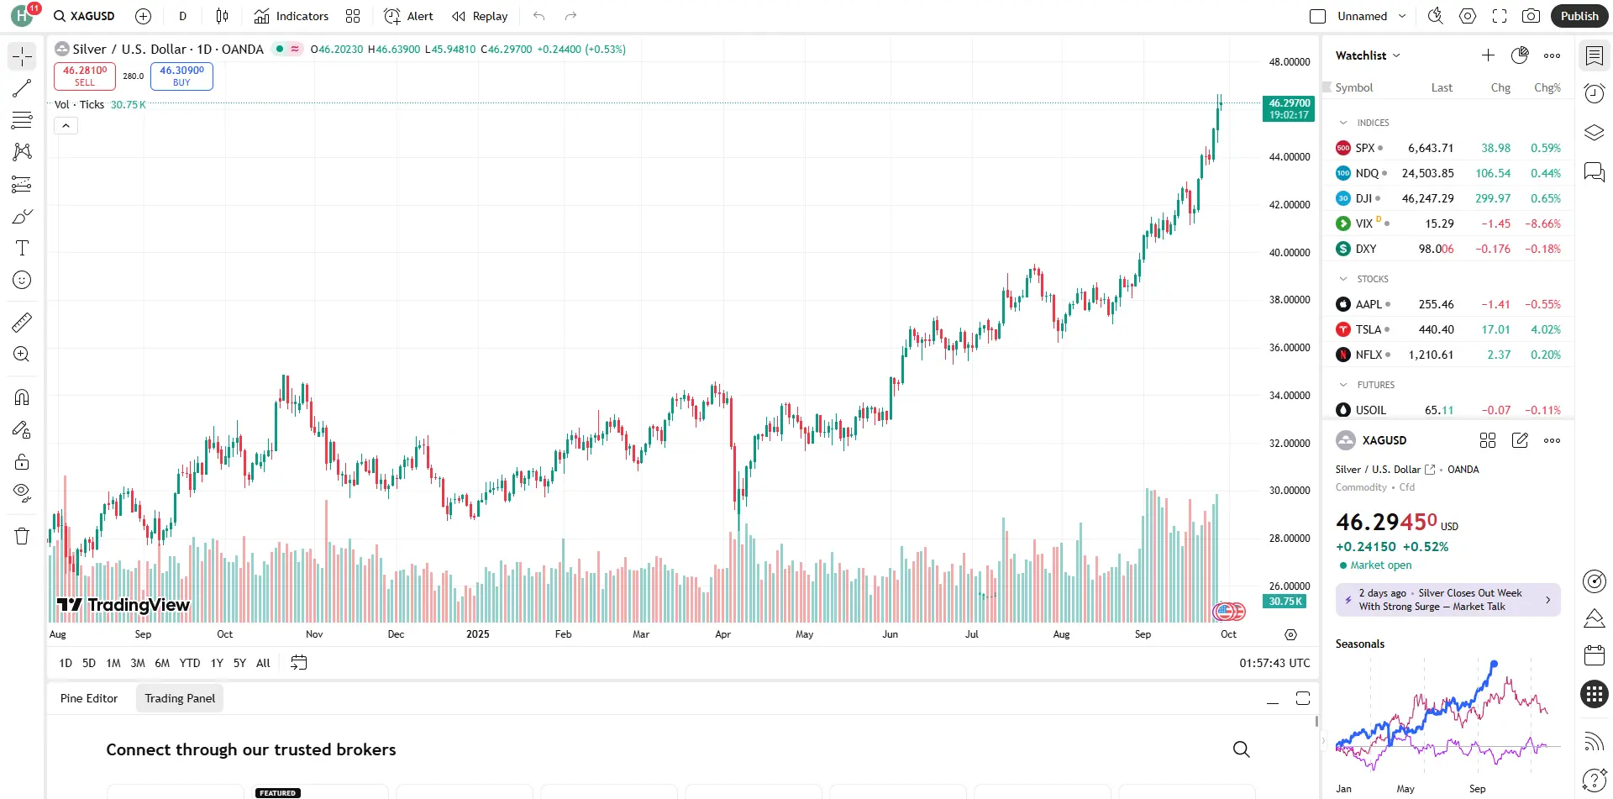This screenshot has height=799, width=1613.
Task: Open the Alerts panel clock icon
Action: pyautogui.click(x=1594, y=93)
